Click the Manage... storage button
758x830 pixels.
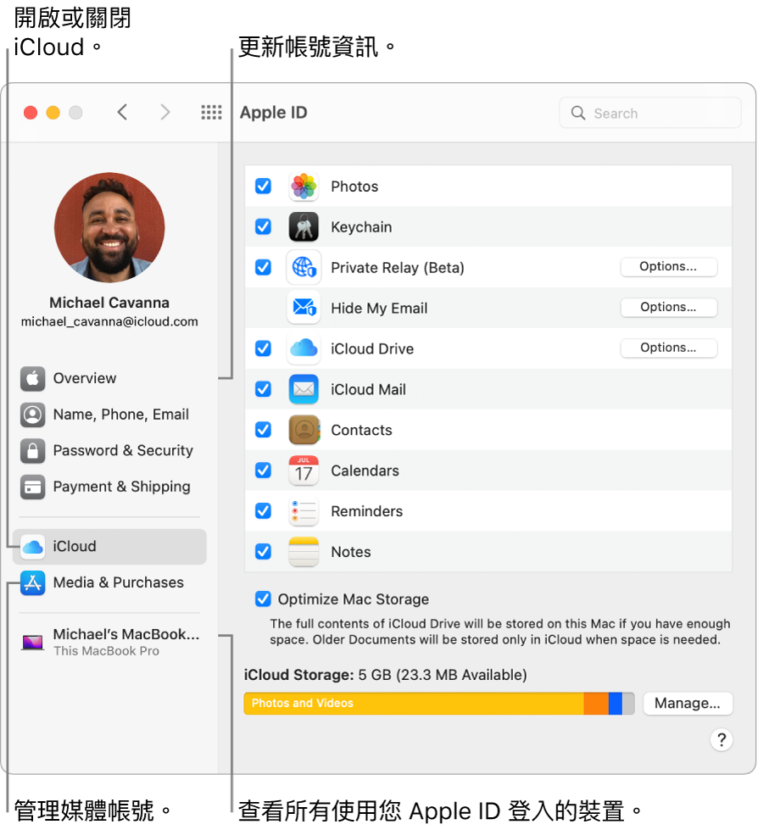(x=688, y=704)
